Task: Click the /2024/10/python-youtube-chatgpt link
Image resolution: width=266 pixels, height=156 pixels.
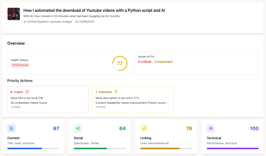Action: 49,22
